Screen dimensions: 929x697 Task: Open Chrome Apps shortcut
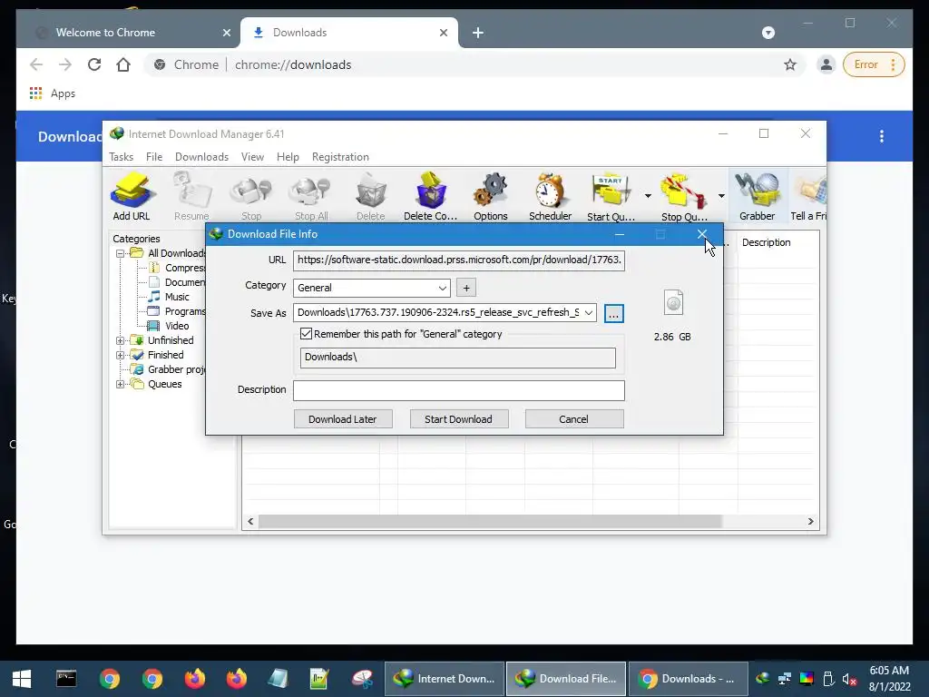coord(52,93)
